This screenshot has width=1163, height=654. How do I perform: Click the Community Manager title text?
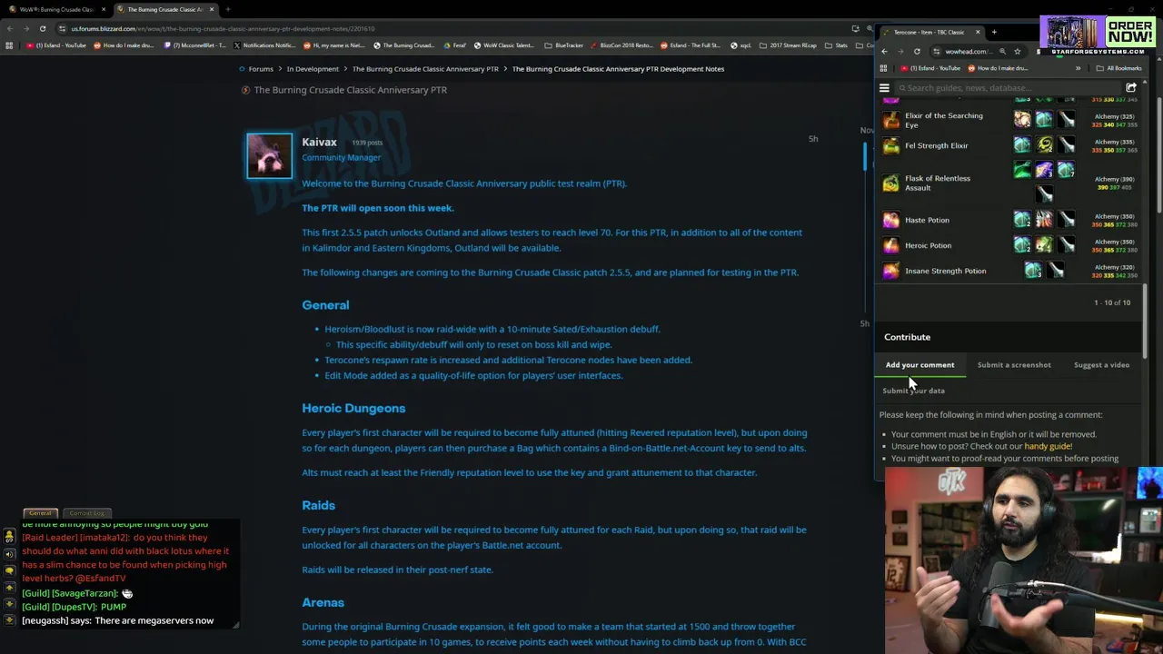pyautogui.click(x=342, y=157)
